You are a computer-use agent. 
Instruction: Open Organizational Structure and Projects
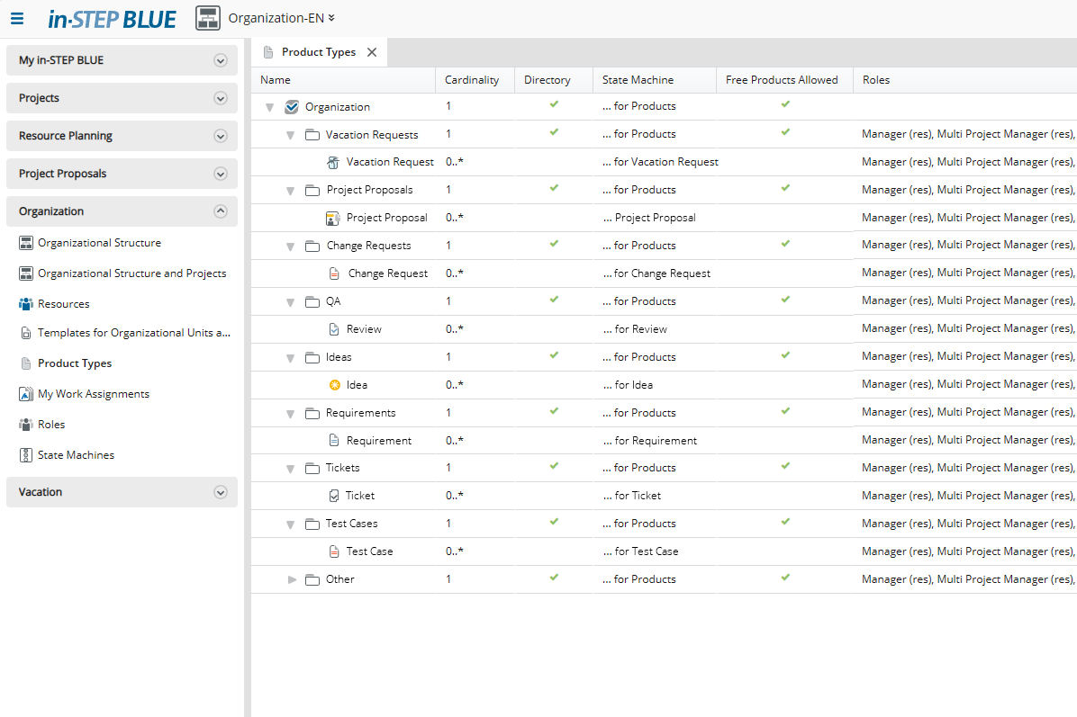(25, 273)
